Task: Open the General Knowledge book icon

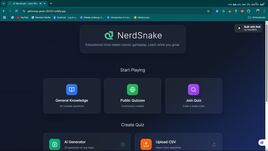Action: 71,89
